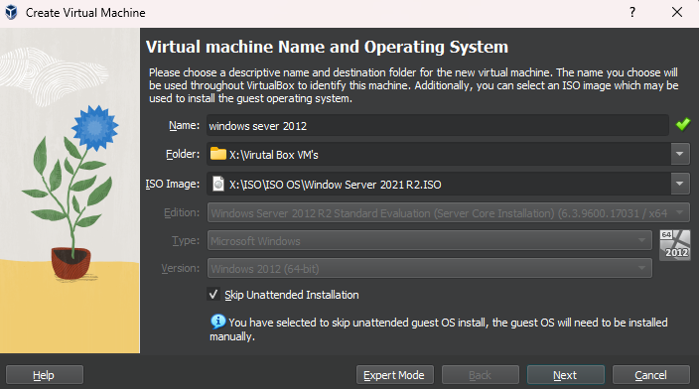
Task: Click the Name field with windows sever 2012
Action: pyautogui.click(x=438, y=126)
